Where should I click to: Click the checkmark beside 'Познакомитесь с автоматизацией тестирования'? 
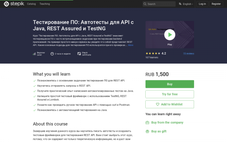[x=34, y=110]
